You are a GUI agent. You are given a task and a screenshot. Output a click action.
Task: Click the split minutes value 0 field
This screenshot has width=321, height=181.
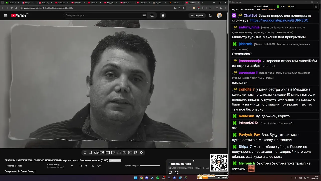coord(72,166)
